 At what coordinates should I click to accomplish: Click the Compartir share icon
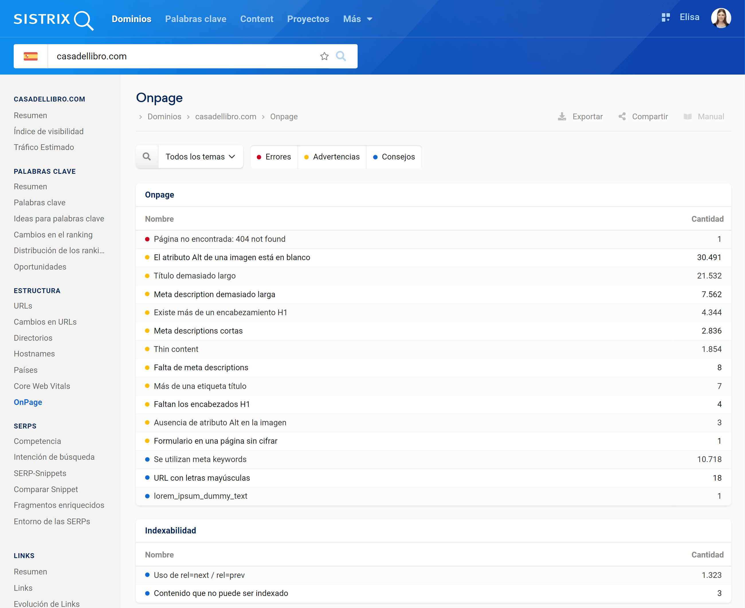click(622, 117)
